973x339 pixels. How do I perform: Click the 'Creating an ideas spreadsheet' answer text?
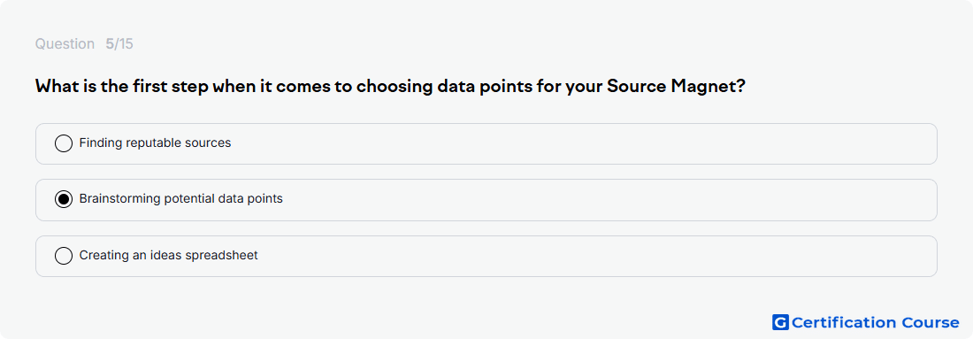tap(169, 255)
